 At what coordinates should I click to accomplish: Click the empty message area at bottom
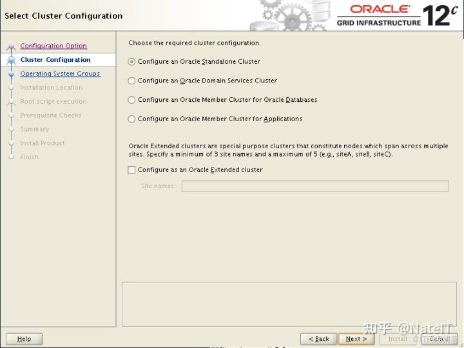[x=289, y=304]
